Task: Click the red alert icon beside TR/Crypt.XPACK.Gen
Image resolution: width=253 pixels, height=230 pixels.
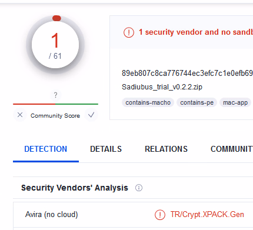Action: (160, 215)
